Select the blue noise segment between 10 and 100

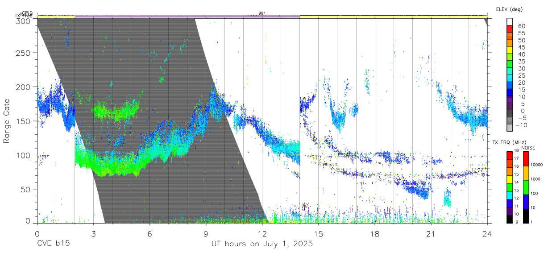click(x=526, y=201)
